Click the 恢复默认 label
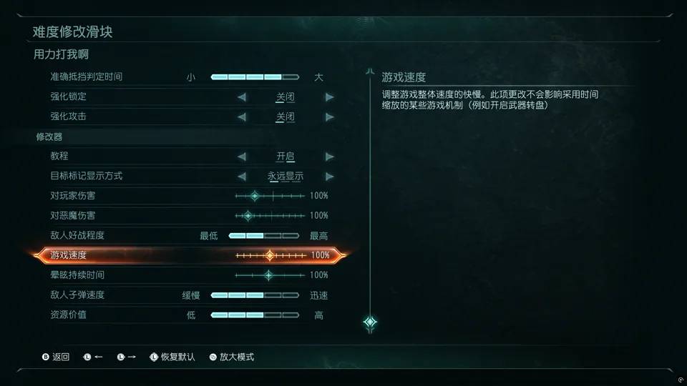 (178, 357)
